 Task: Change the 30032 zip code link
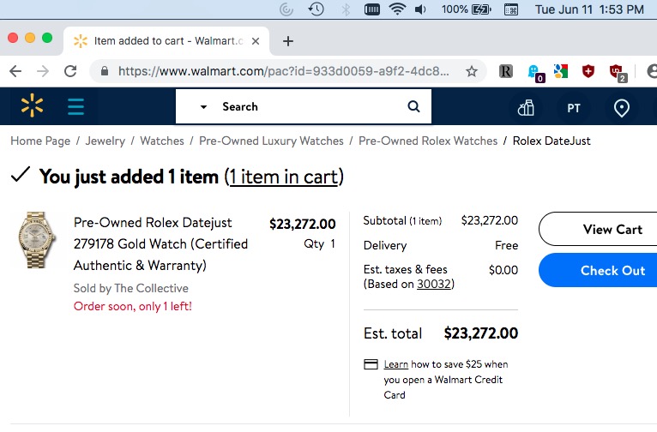pos(435,284)
